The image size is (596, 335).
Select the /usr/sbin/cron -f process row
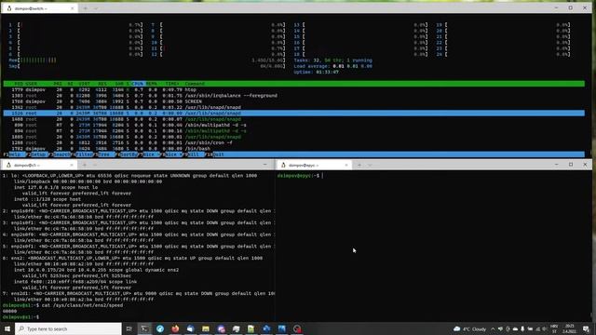click(x=294, y=142)
